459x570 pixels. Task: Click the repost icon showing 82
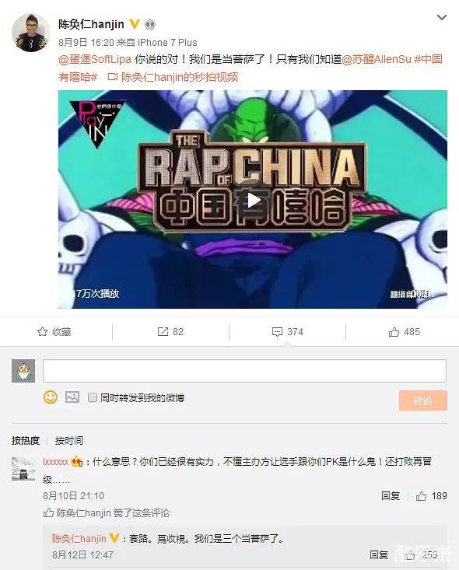[163, 331]
